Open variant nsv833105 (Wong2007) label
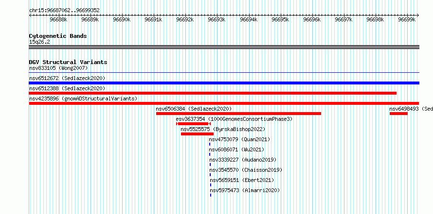Screen dimensions: 433x214 [x=58, y=68]
